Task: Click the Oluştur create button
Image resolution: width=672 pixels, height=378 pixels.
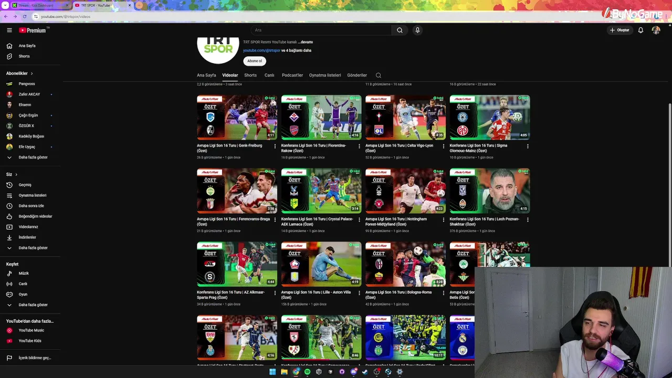Action: 619,30
